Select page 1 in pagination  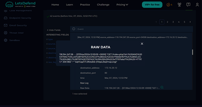tap(162, 22)
